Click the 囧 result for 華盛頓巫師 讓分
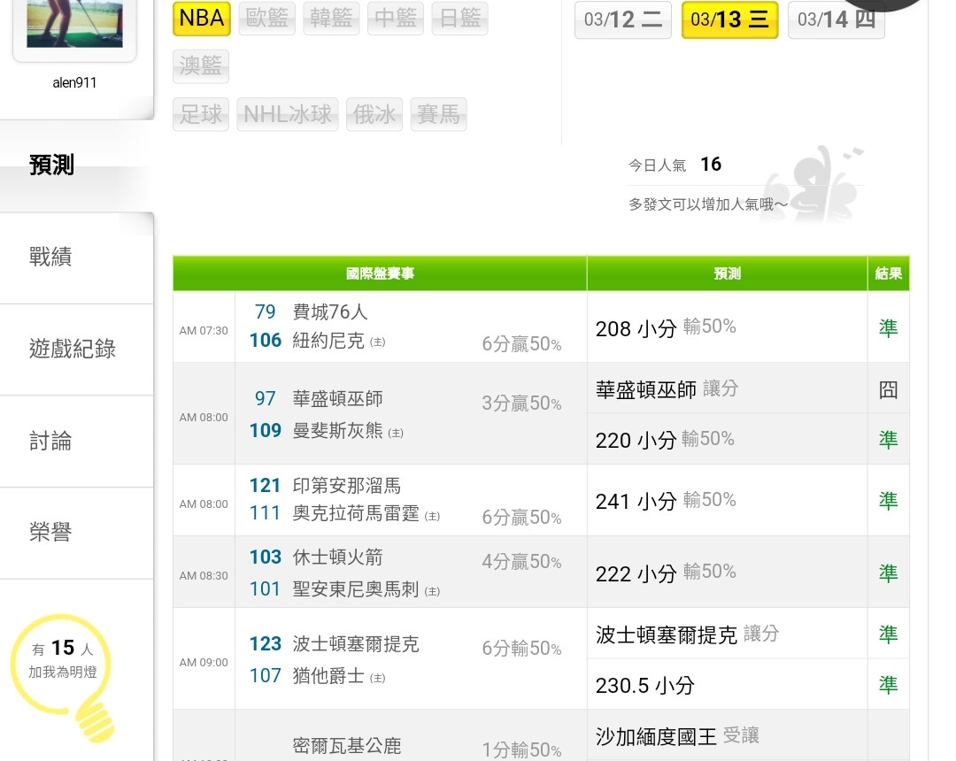 pos(889,389)
